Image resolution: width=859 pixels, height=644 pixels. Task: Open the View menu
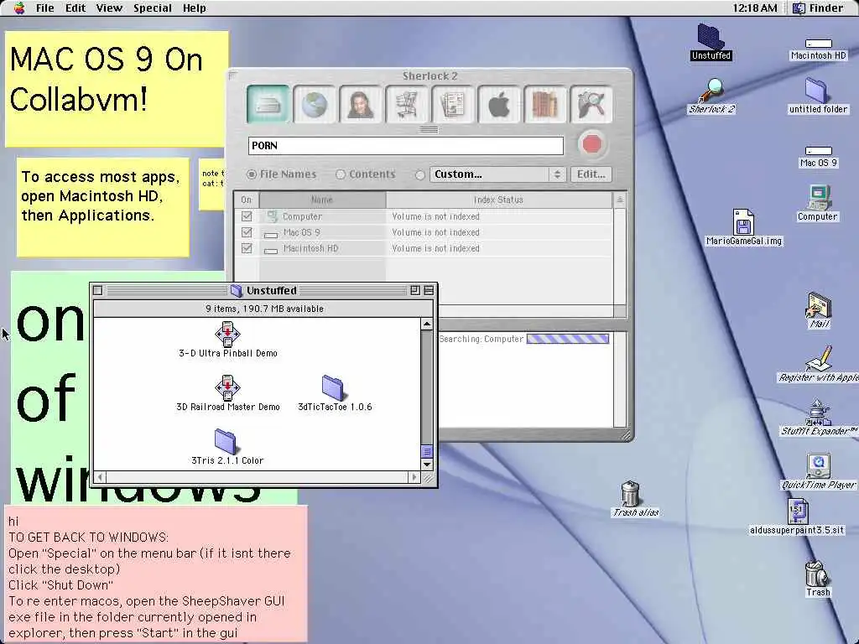click(x=109, y=8)
